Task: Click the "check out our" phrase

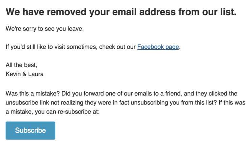Action: click(117, 47)
